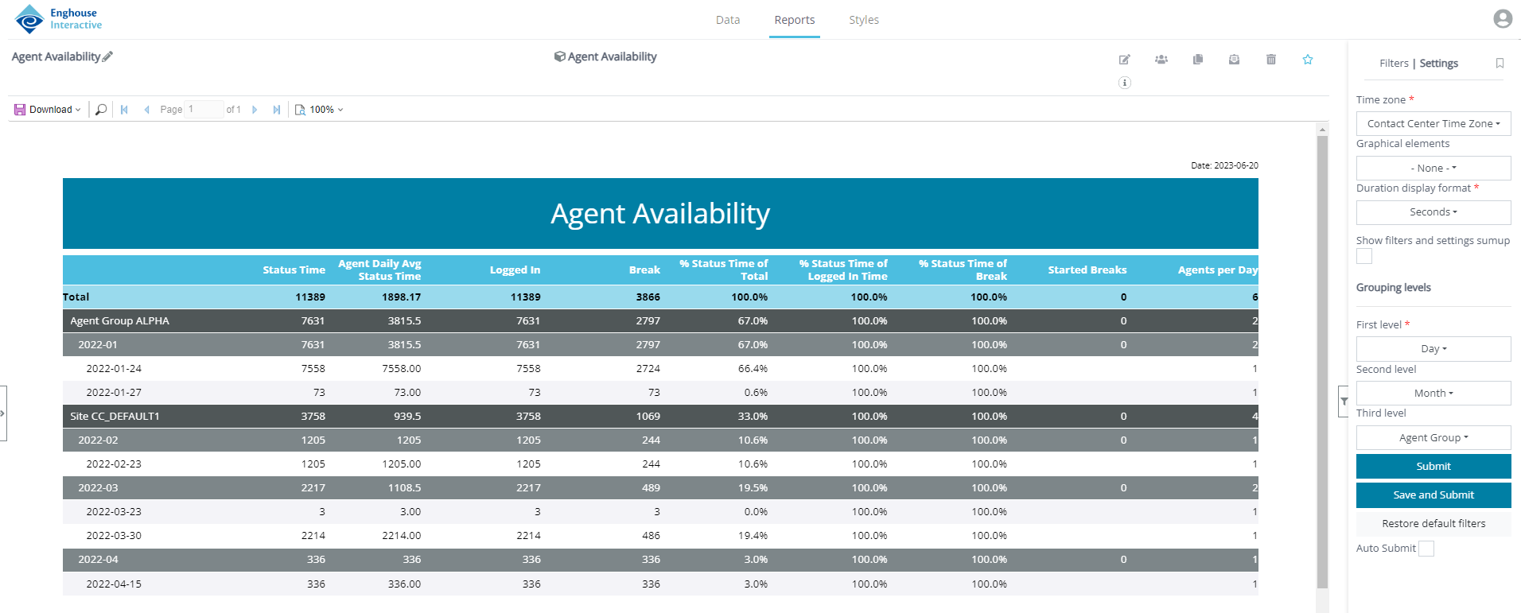This screenshot has width=1521, height=613.
Task: Click the page number input field
Action: [x=204, y=110]
